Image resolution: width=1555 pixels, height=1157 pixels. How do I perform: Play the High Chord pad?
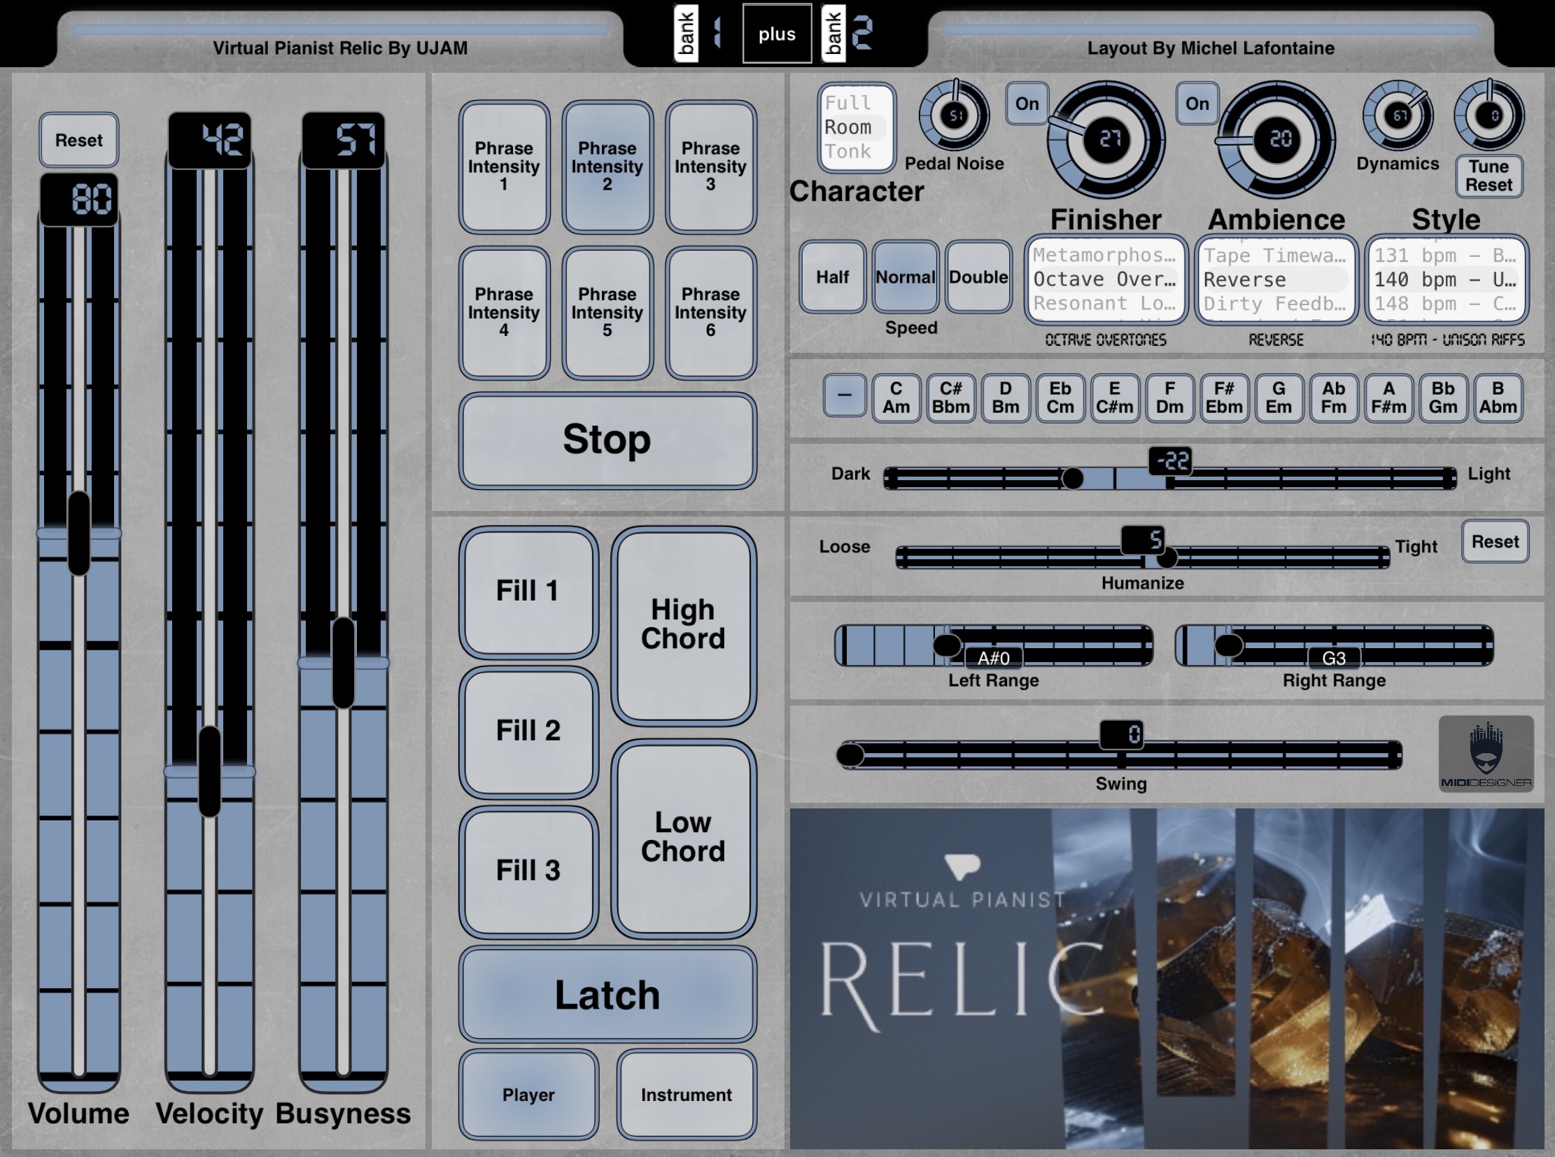pyautogui.click(x=683, y=626)
